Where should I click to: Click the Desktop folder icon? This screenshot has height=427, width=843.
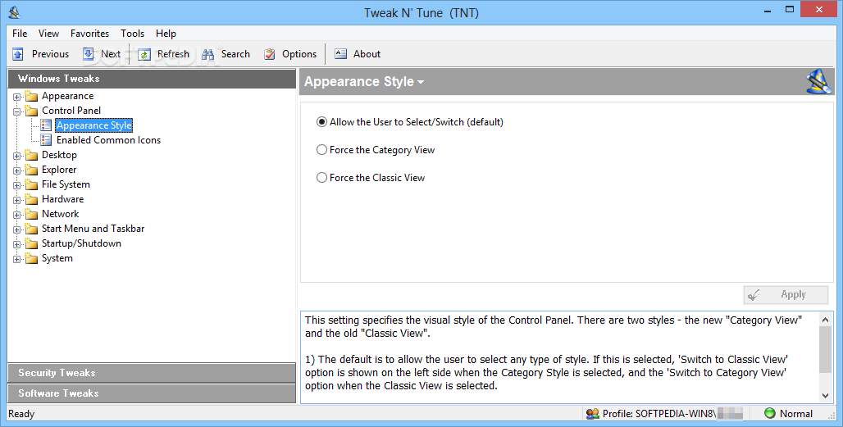coord(32,155)
